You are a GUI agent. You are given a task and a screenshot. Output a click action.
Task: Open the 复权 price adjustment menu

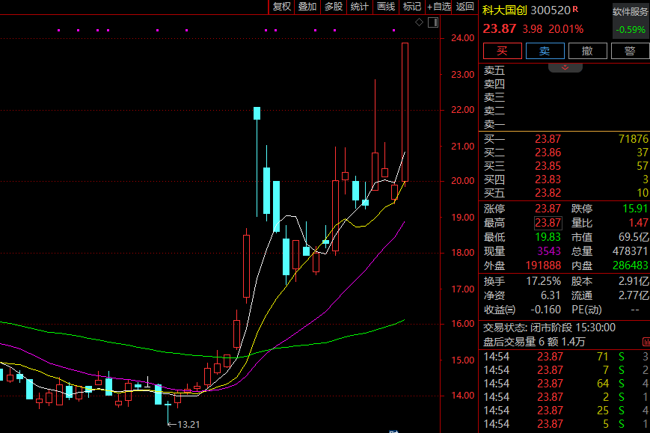(x=281, y=7)
